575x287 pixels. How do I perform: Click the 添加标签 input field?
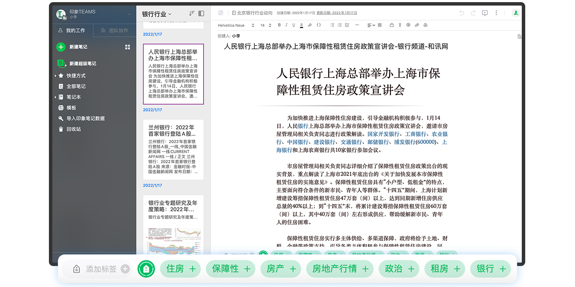pos(97,269)
